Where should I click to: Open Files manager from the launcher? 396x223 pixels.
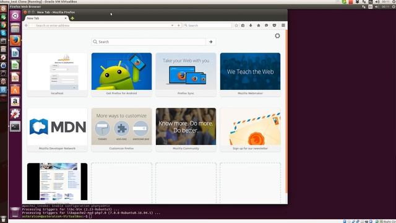click(15, 28)
